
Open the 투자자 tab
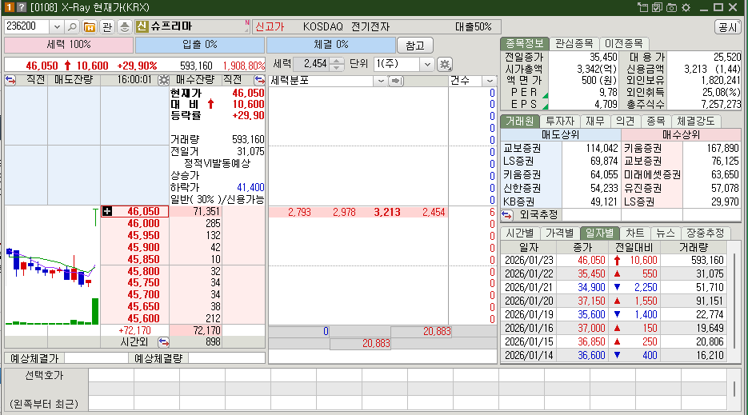[560, 122]
